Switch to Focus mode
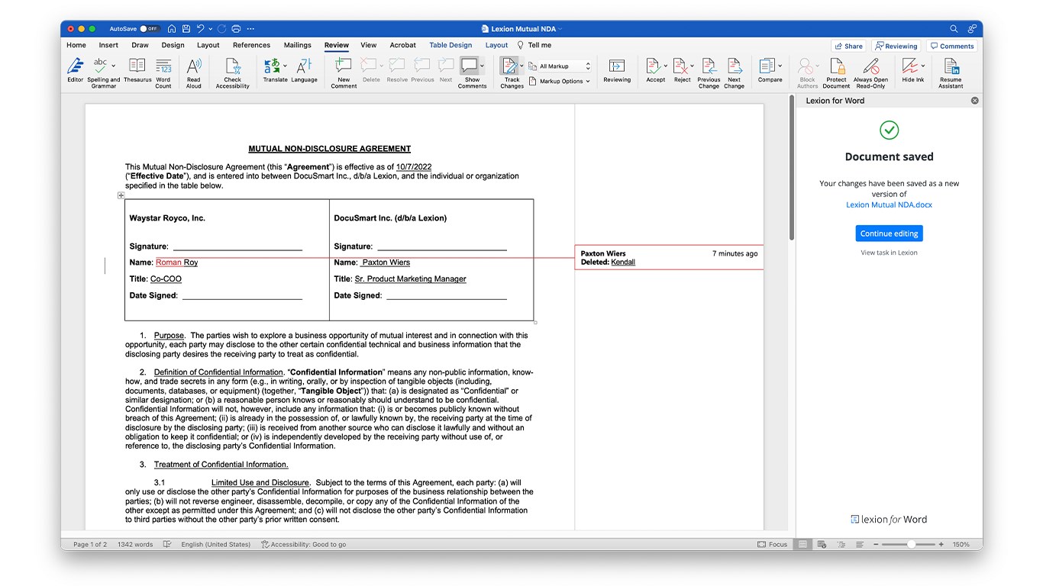The image size is (1043, 586). [772, 544]
